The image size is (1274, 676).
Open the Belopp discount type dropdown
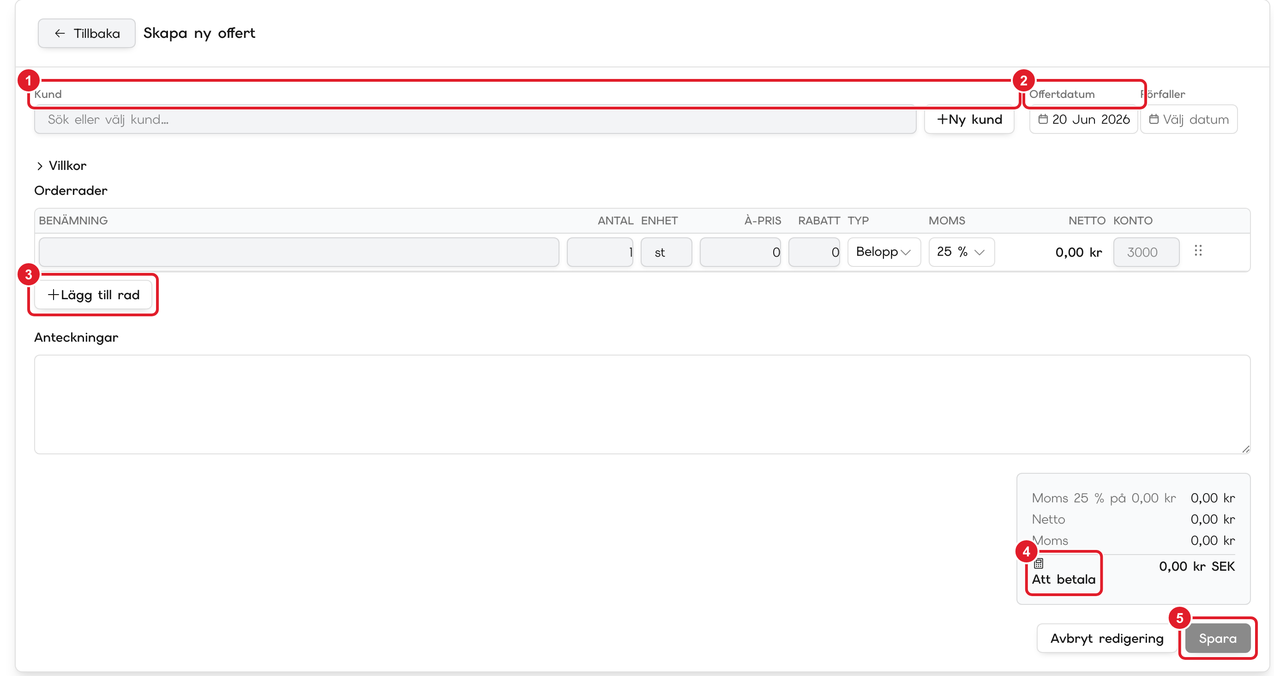tap(884, 252)
